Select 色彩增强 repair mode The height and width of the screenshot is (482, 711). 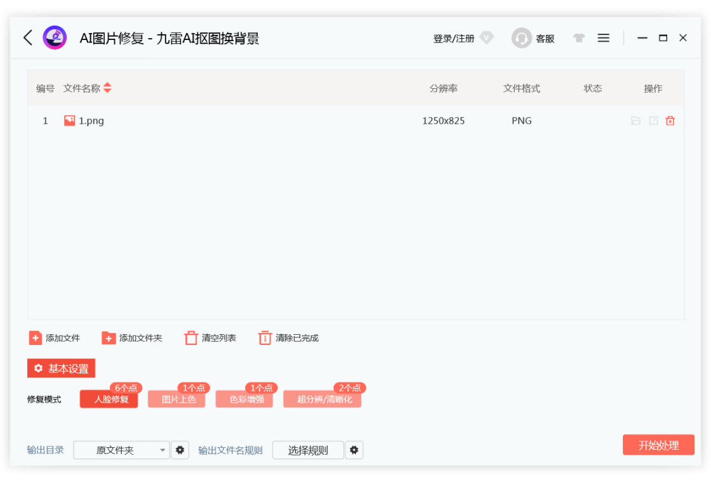point(244,400)
